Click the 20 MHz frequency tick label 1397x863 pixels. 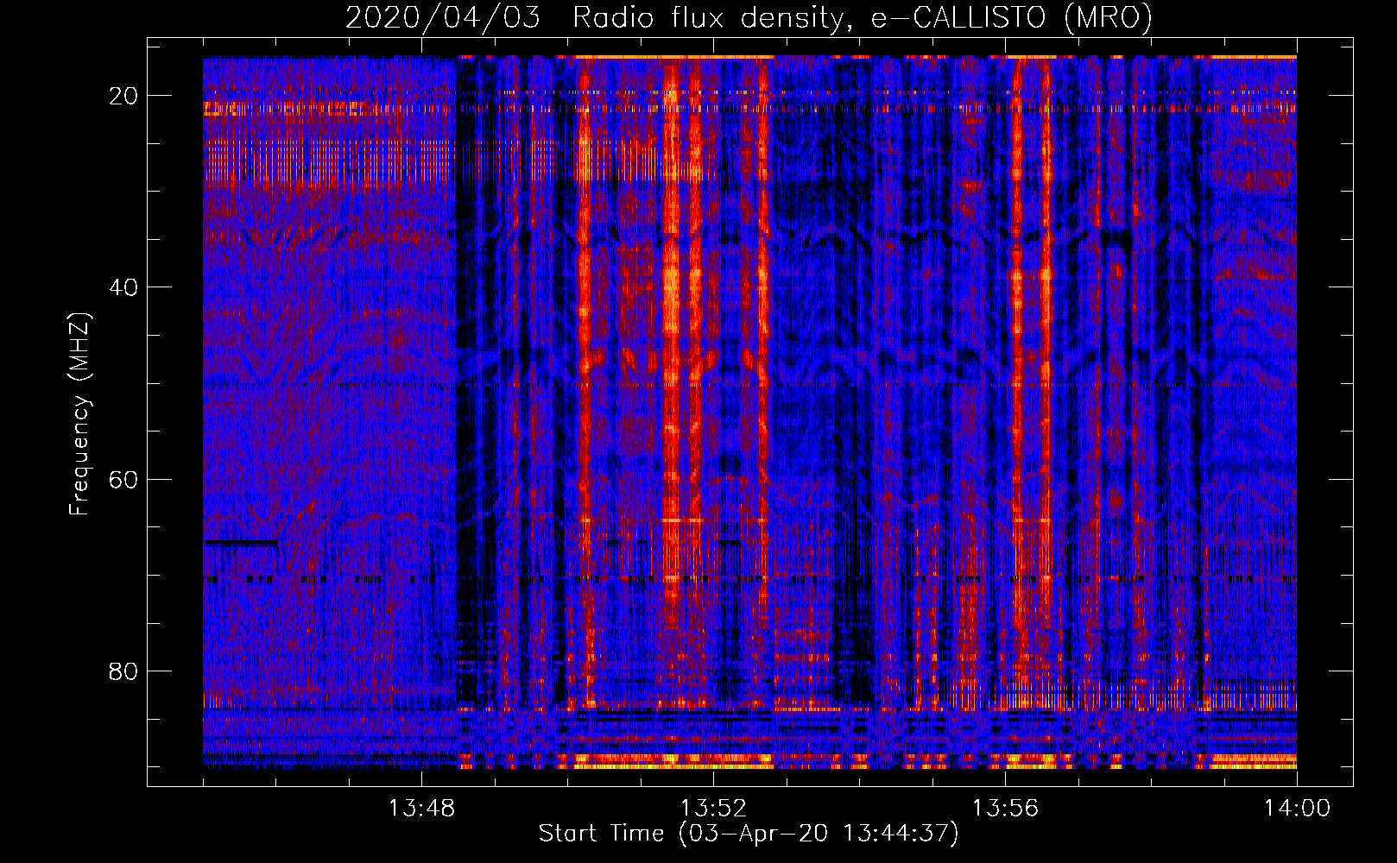(x=123, y=96)
